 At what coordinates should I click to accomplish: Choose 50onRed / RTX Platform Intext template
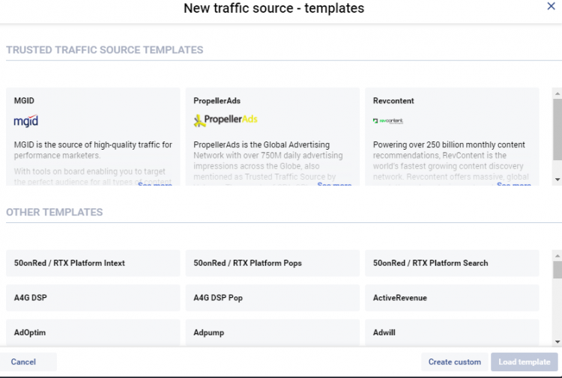pos(93,263)
